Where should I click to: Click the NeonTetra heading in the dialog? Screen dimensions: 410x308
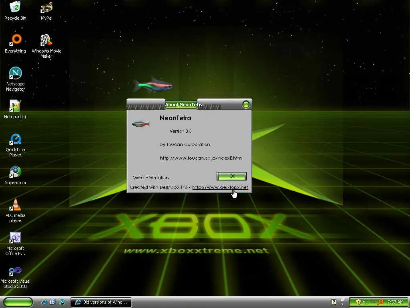pyautogui.click(x=175, y=118)
